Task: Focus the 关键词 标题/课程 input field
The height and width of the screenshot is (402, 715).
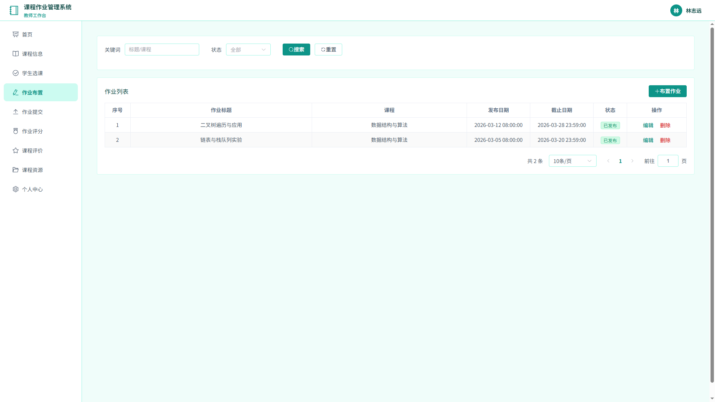Action: (x=162, y=50)
